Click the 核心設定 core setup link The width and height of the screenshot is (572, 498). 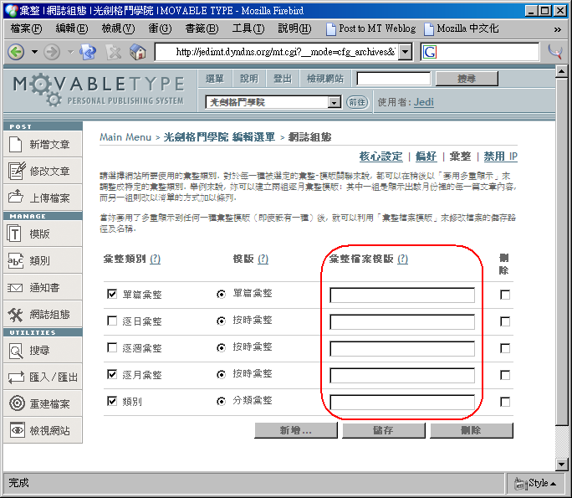pos(380,157)
